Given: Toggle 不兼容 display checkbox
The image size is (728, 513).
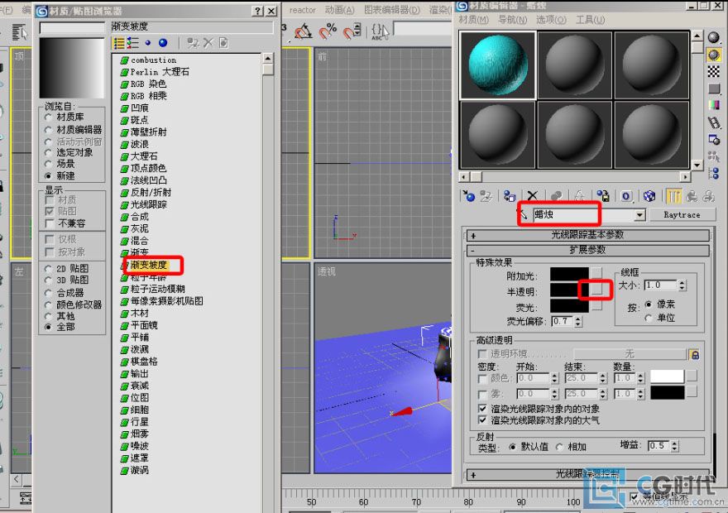Looking at the screenshot, I should click(x=50, y=223).
